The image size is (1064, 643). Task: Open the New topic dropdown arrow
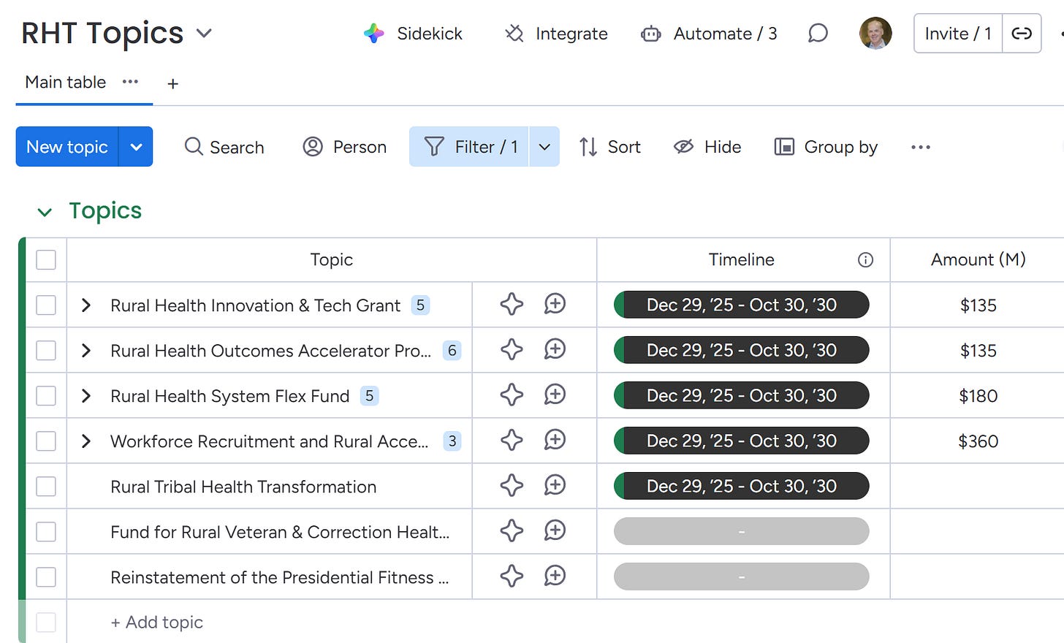coord(136,147)
